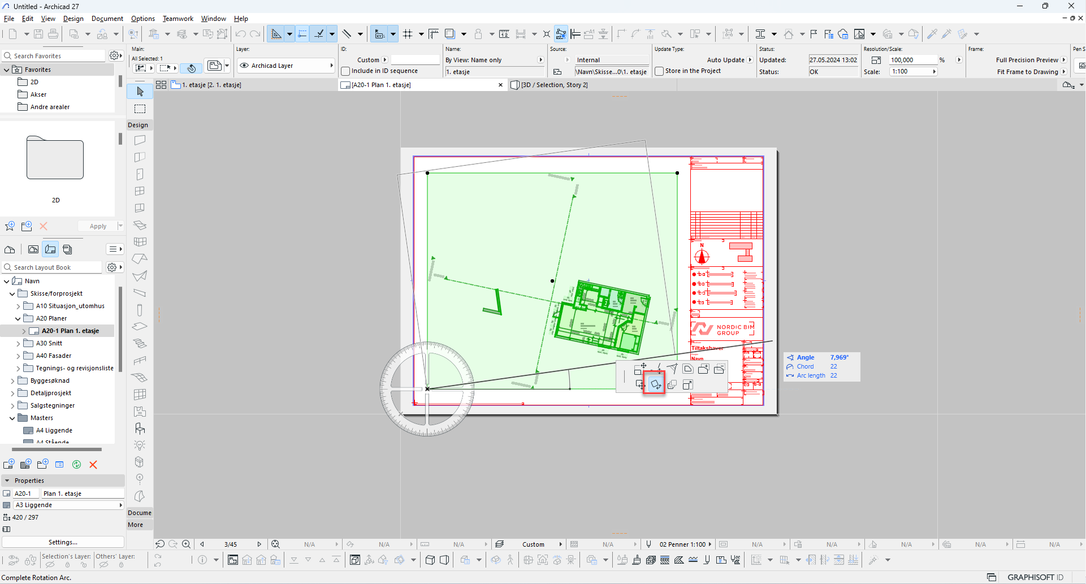Click the Print icon in toolbar
Image resolution: width=1086 pixels, height=584 pixels.
tap(53, 34)
